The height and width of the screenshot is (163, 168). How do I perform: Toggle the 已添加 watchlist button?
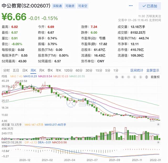150,6
